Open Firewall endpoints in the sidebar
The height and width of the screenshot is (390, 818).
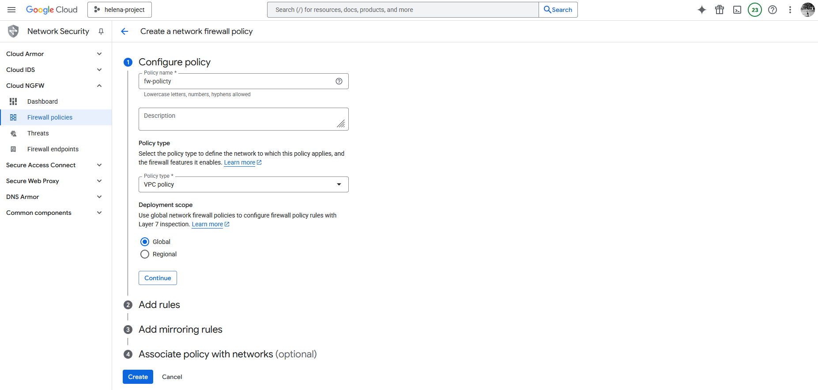[x=53, y=149]
